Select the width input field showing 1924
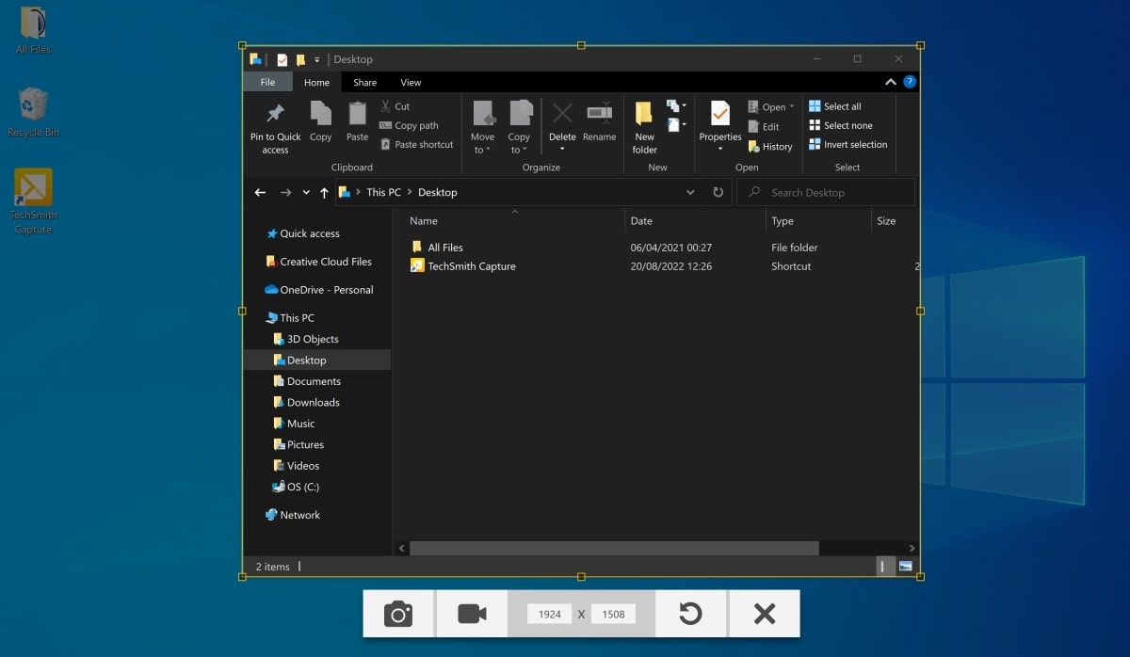 click(550, 613)
